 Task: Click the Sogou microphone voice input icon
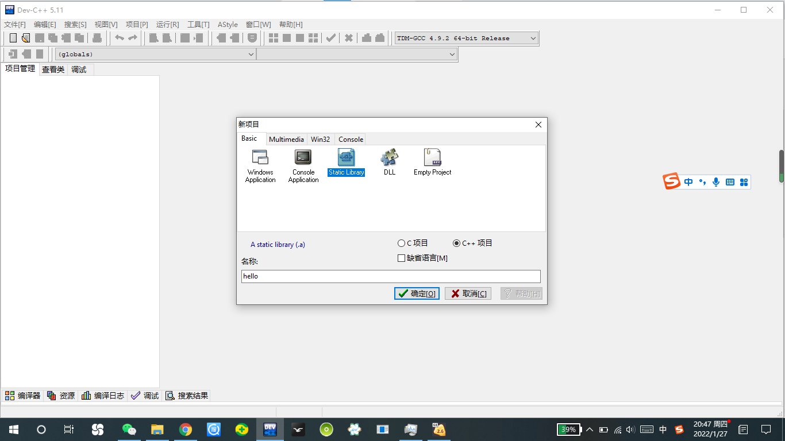pos(716,182)
